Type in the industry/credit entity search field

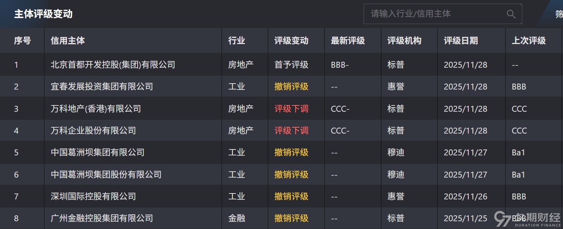(x=433, y=14)
